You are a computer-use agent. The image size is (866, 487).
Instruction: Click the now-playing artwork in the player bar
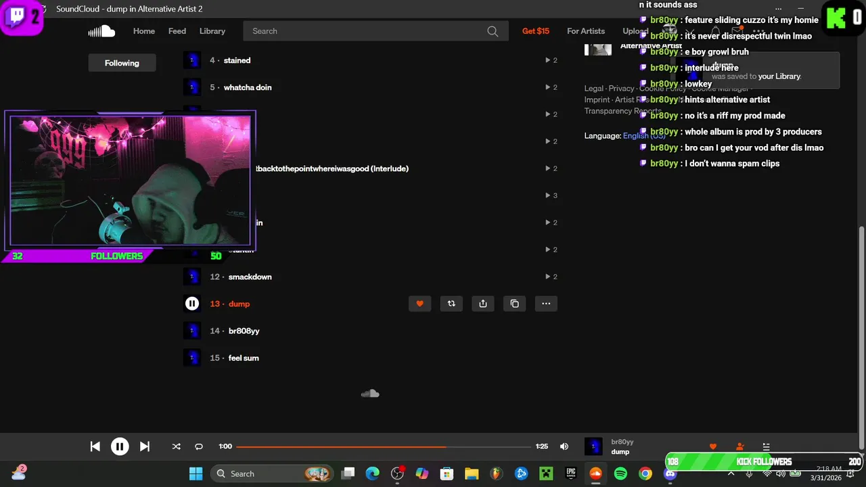coord(593,446)
